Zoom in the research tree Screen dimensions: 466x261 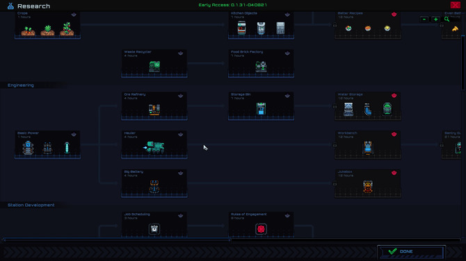pos(435,19)
